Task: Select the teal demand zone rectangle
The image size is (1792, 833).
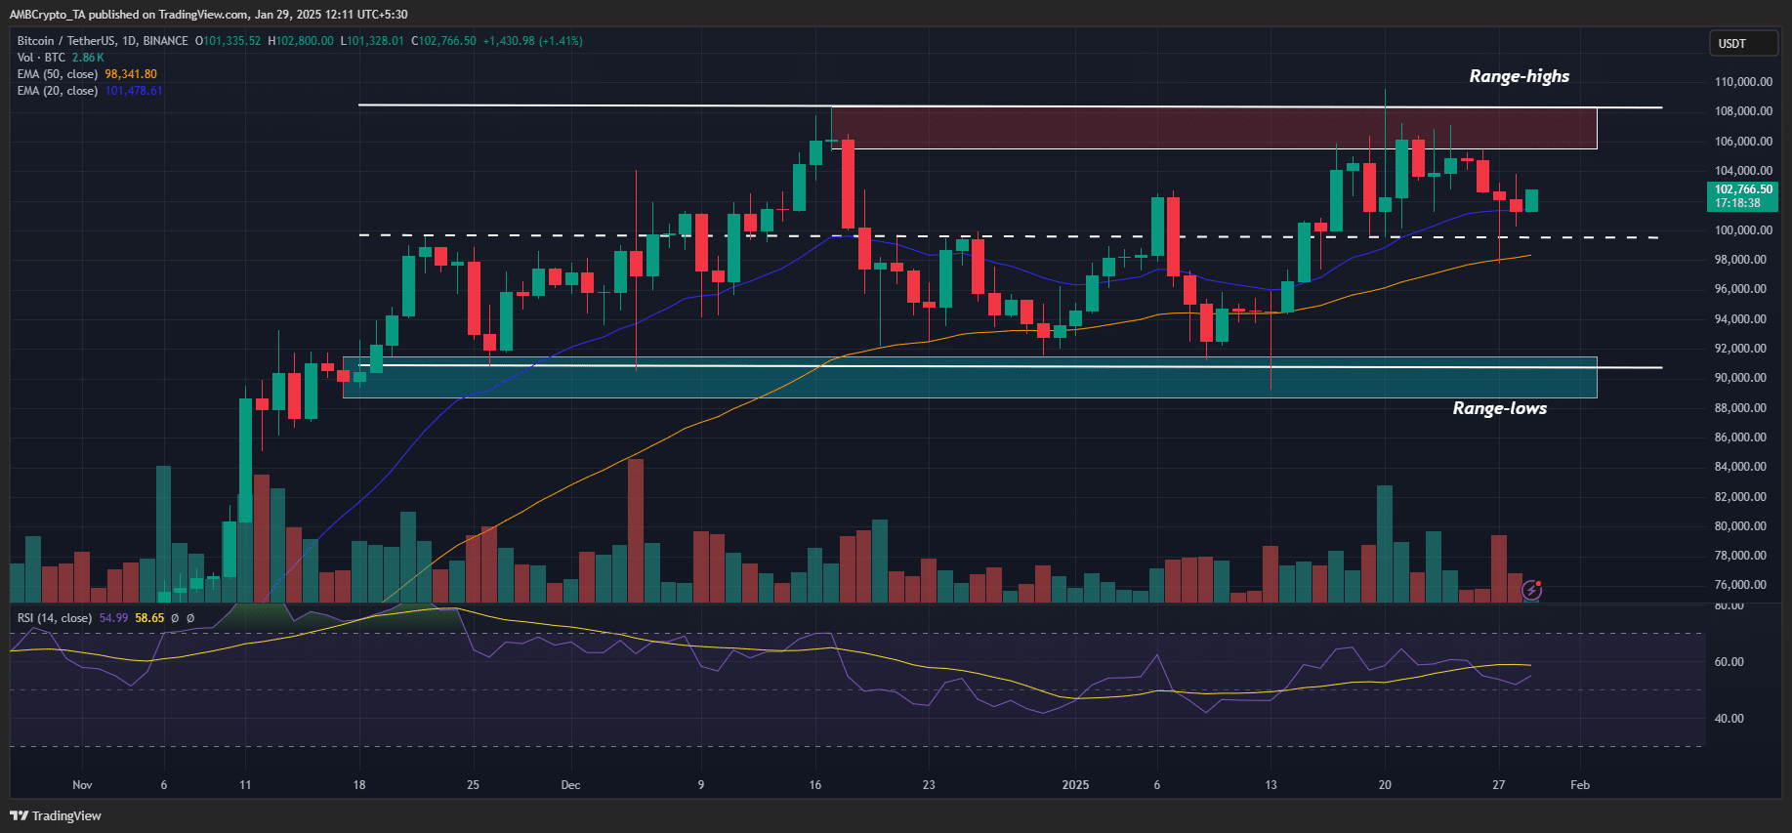Action: [970, 377]
